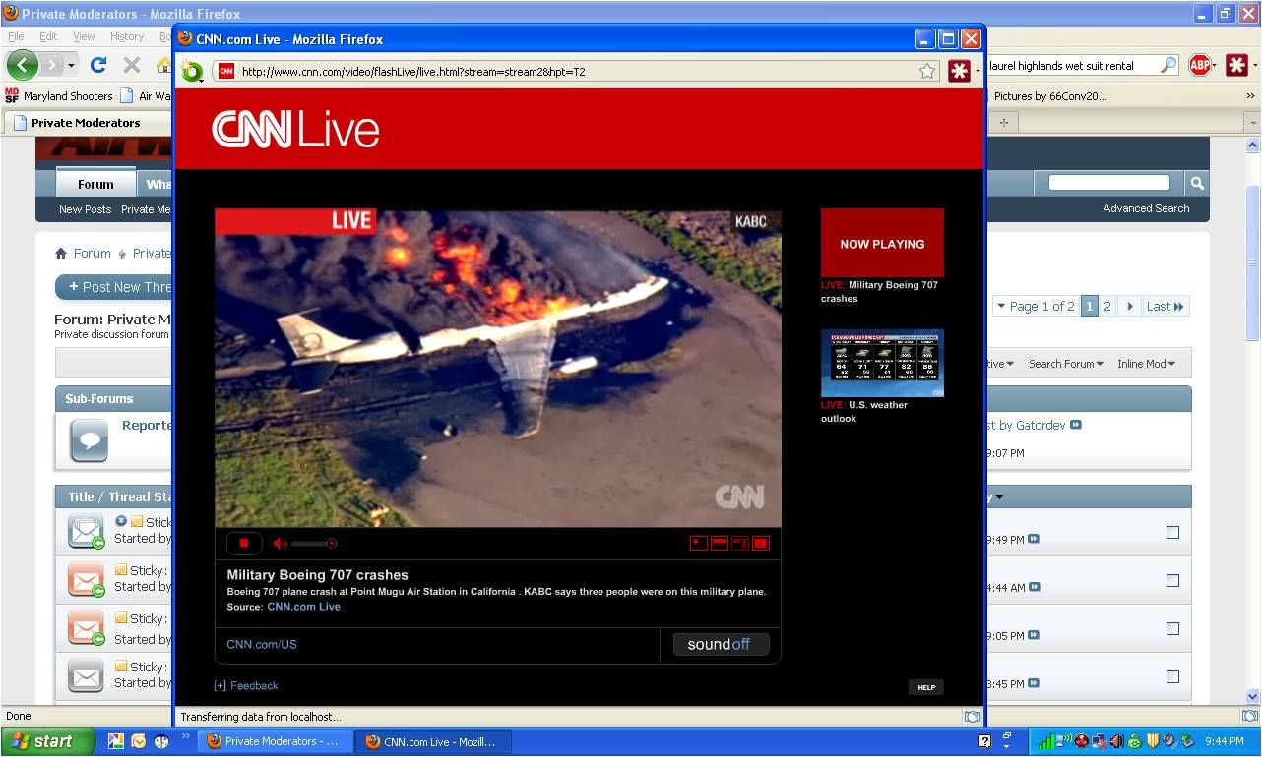
Task: Open the New Posts link
Action: click(85, 209)
